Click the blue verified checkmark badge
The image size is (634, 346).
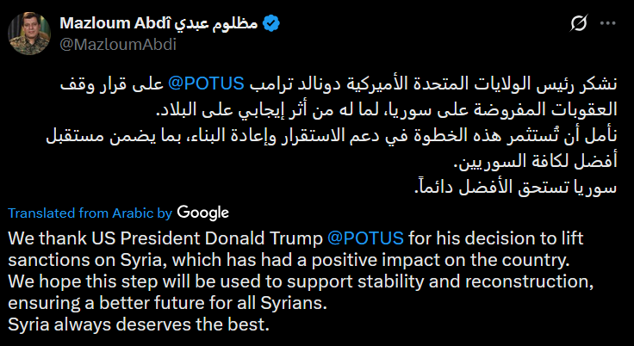[271, 23]
